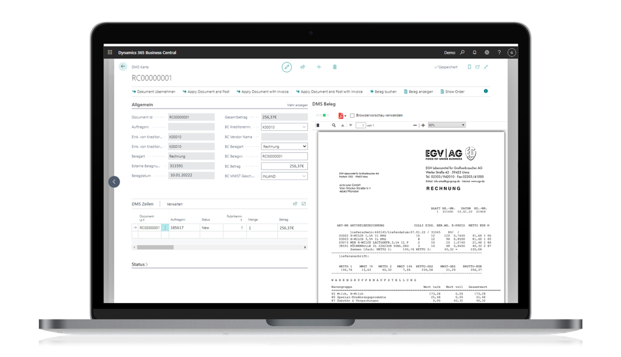Click Apply Document with Invoice action
Screen dimensions: 621x357
pos(263,92)
